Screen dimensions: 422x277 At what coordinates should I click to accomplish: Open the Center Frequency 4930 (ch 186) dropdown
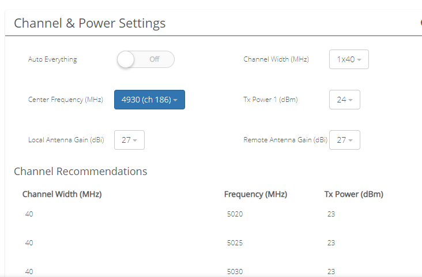coord(149,100)
